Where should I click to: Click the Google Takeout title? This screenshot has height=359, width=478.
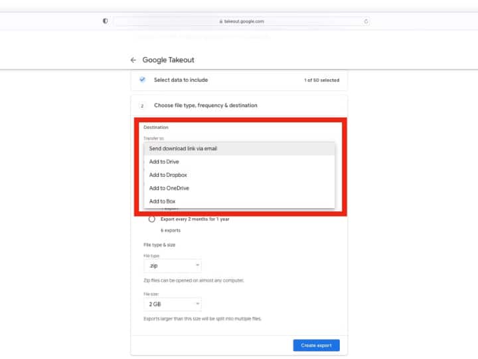pos(168,60)
